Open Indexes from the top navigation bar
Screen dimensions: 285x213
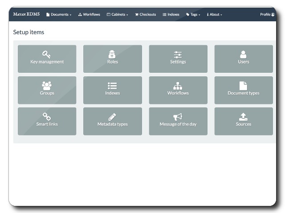click(x=171, y=15)
